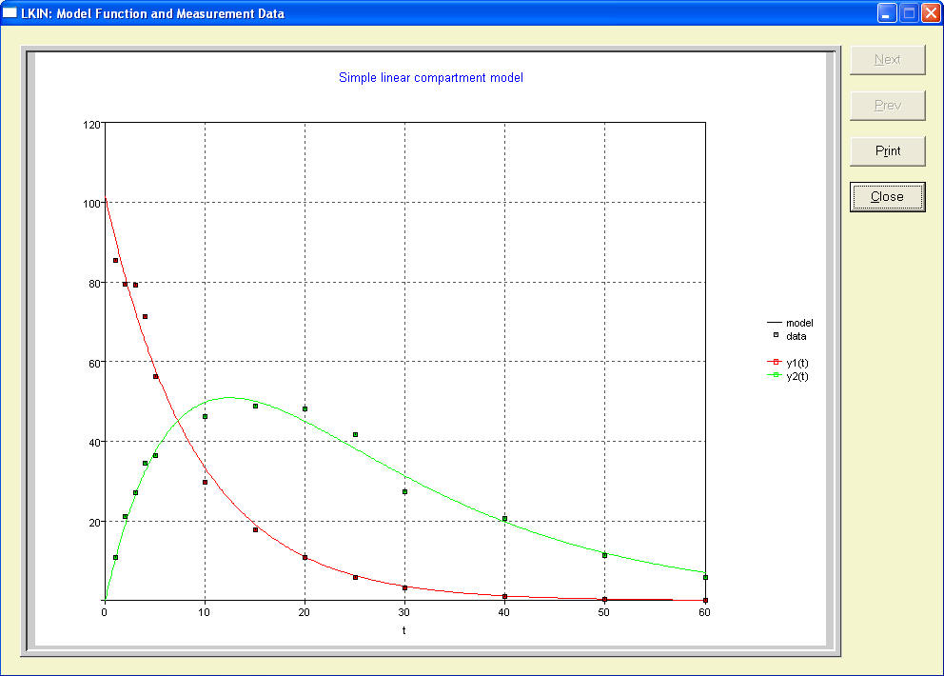Click the grayed-out Next button
944x676 pixels.
point(887,59)
